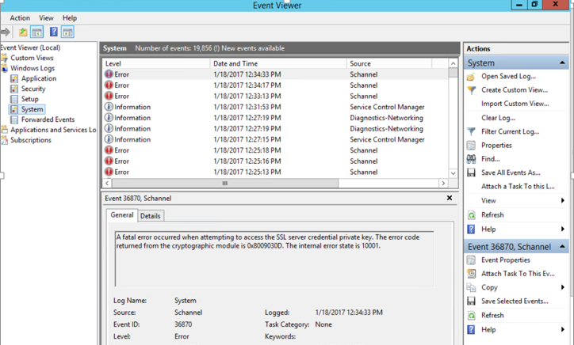Click the blue Help icon in toolbar
This screenshot has width=574, height=345.
click(53, 32)
